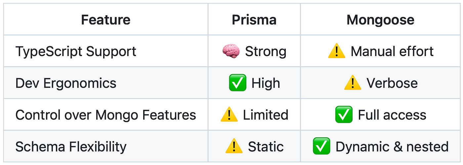Click the warning icon beside Manual effort
Screen dimensions: 463x165
point(337,51)
